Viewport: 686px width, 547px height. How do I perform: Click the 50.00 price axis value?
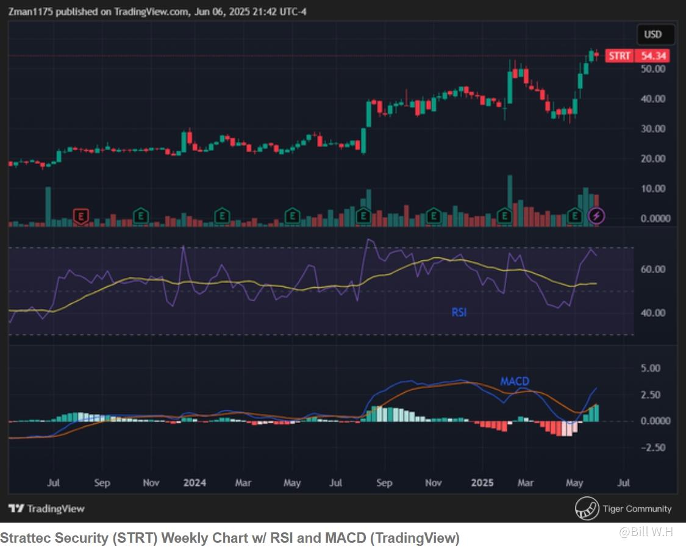point(652,69)
